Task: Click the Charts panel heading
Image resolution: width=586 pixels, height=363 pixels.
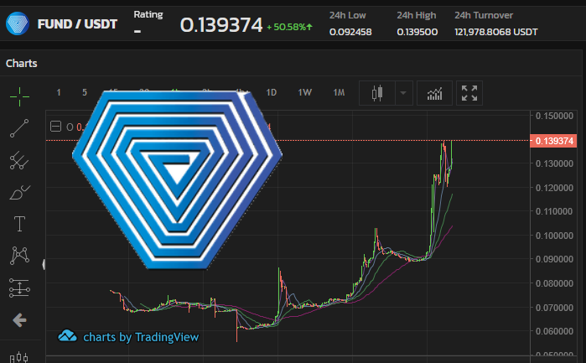Action: pos(21,63)
